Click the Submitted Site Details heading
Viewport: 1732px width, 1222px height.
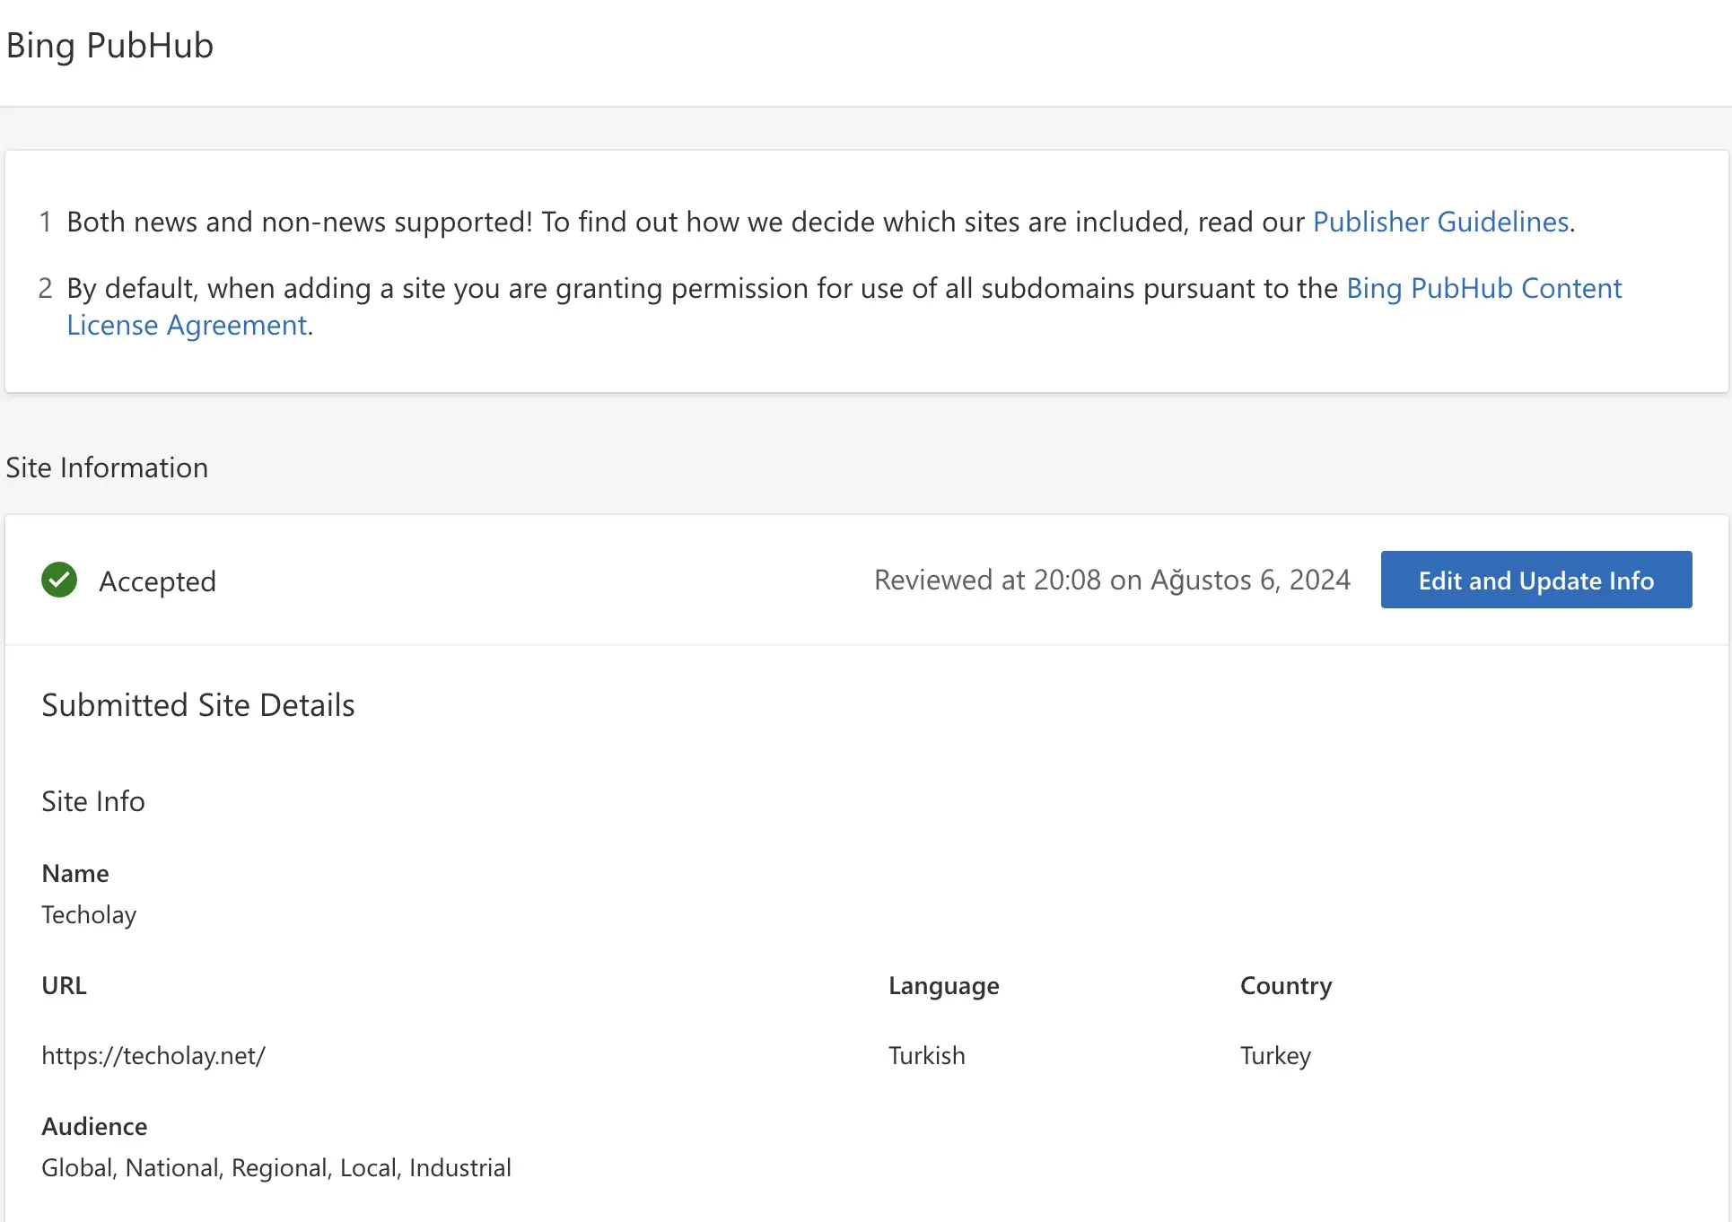click(198, 705)
